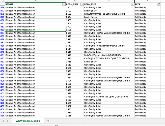Open the RESORT column filter dropdown
Image resolution: width=165 pixels, height=126 pixels.
64,4
